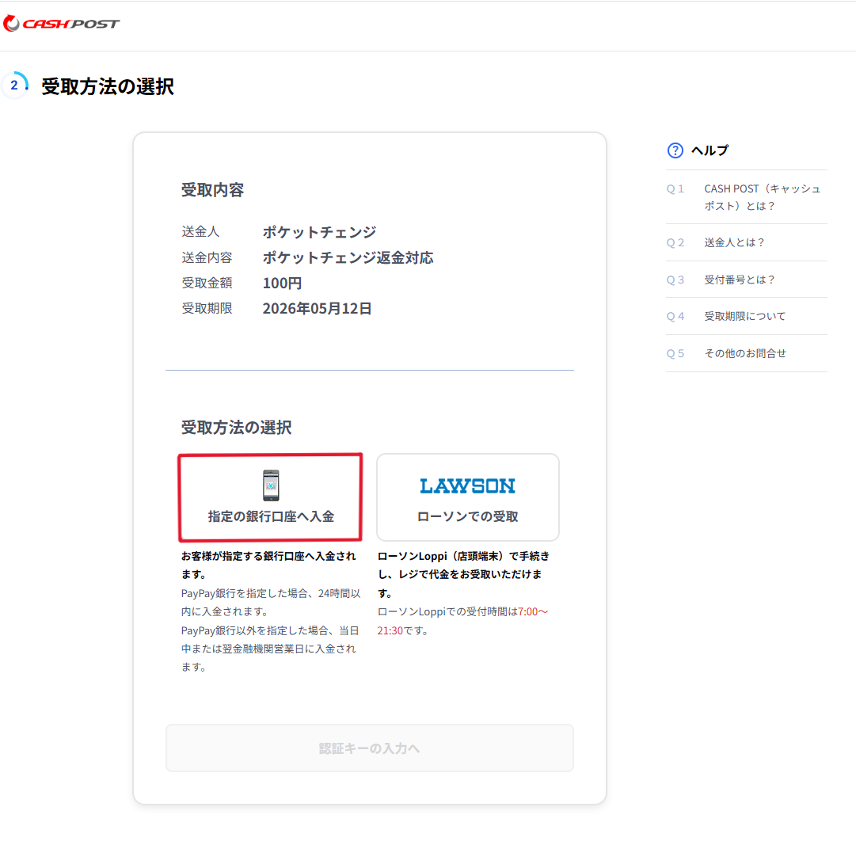Click the PayPay銀行以外を指定した場合 description text

(x=270, y=649)
